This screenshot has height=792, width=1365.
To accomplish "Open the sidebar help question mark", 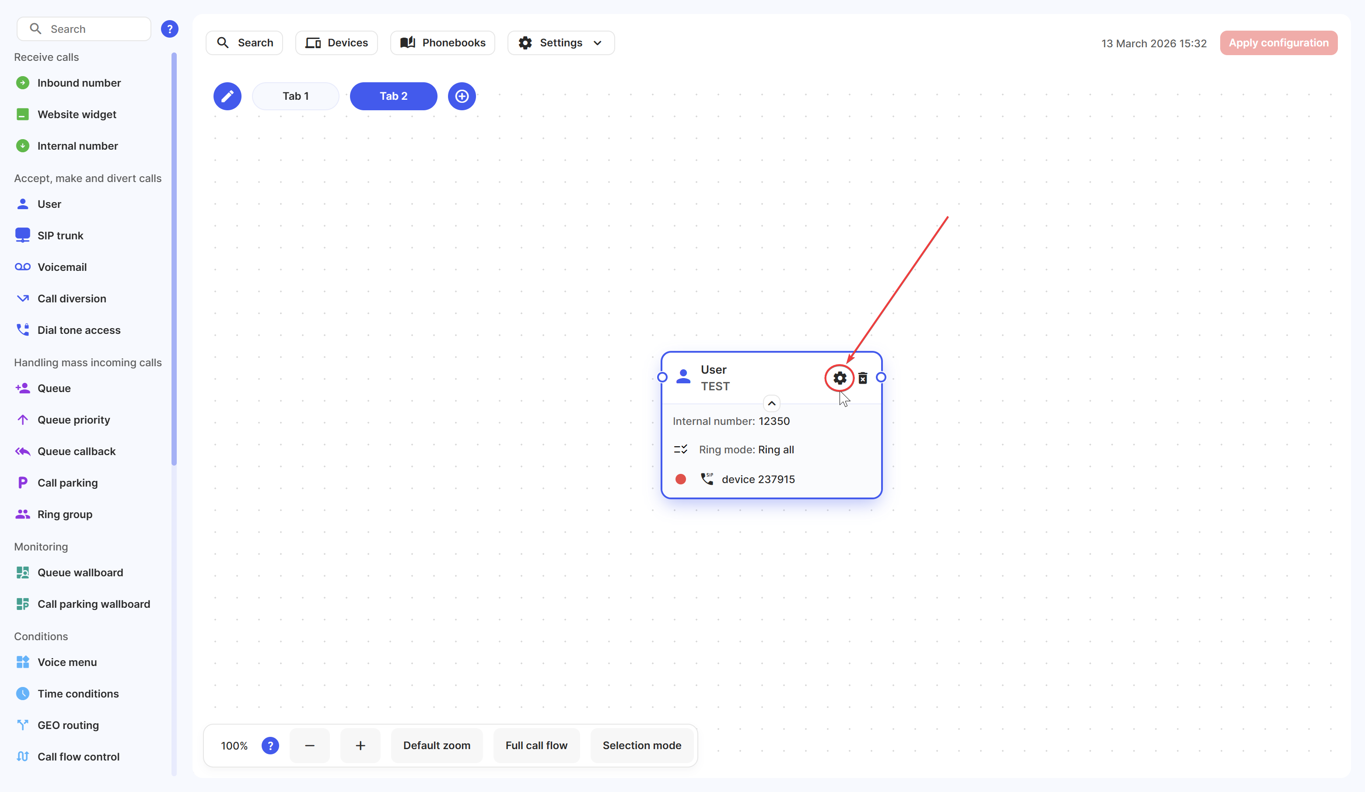I will point(170,29).
